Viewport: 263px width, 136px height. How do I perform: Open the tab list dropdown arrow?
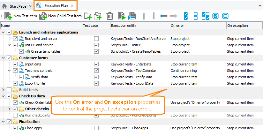point(259,6)
